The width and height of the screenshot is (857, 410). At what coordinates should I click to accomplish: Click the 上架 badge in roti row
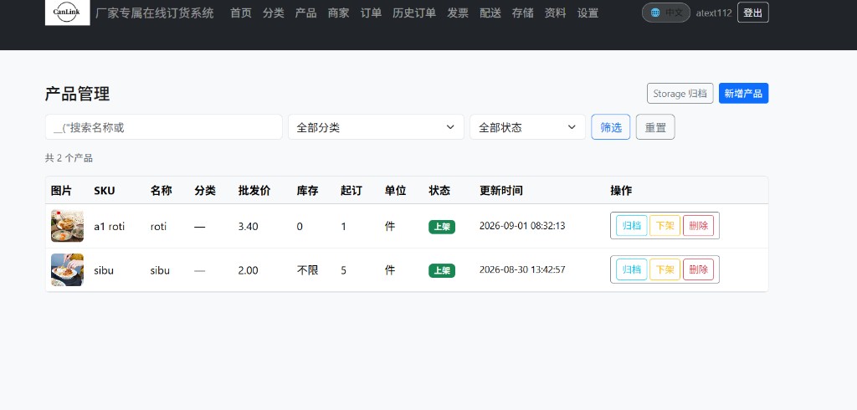coord(442,226)
